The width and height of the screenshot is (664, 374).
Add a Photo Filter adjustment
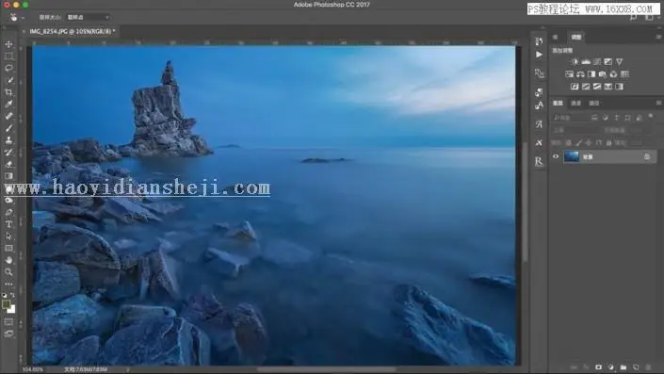pyautogui.click(x=602, y=74)
